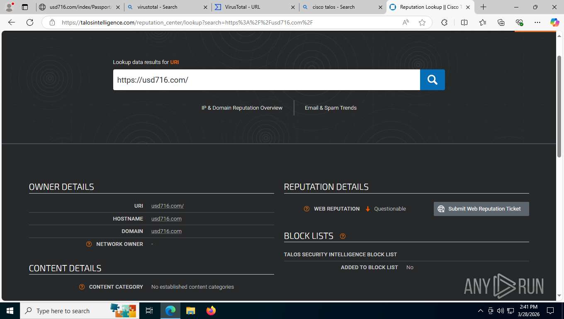Click the scrollbar up arrow
Screen dimensions: 564x319
559,36
